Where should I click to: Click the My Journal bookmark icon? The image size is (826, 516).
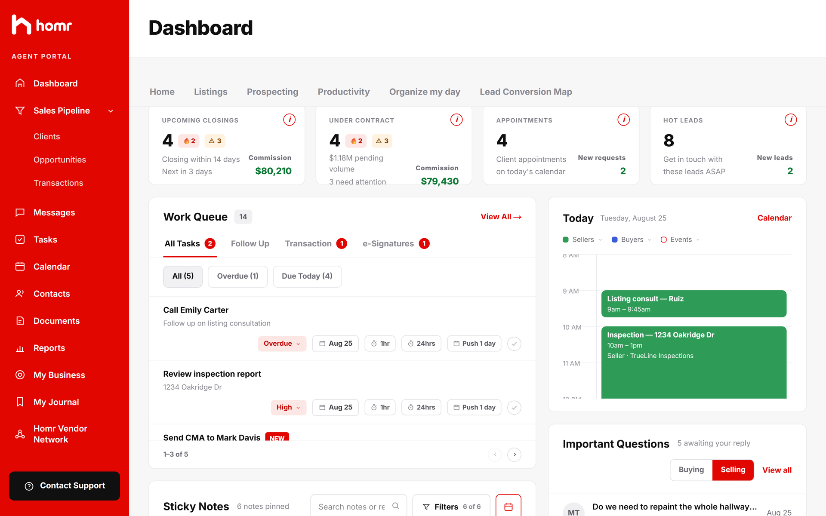tap(20, 402)
